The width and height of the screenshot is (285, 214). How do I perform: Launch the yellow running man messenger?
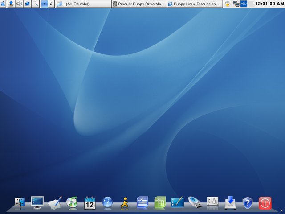[125, 202]
